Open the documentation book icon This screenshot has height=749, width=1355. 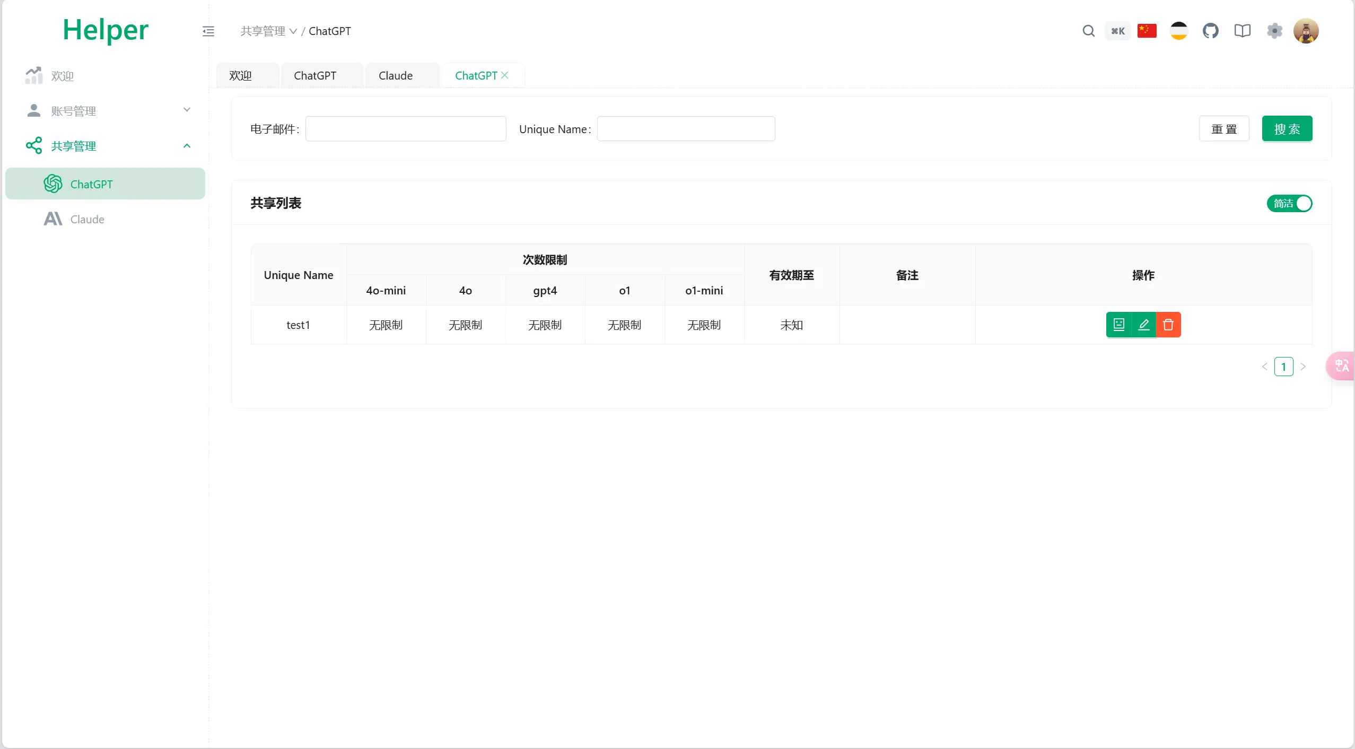tap(1243, 31)
